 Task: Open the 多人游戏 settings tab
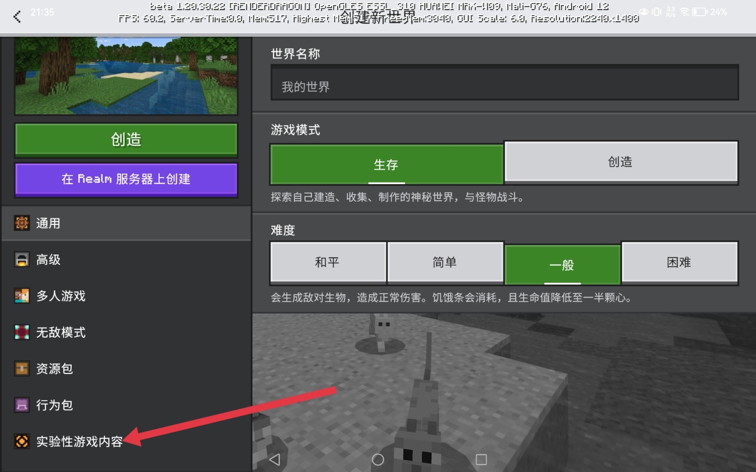(x=126, y=296)
